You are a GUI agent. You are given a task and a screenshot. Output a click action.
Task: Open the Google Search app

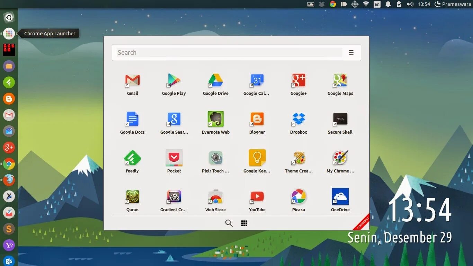click(174, 119)
